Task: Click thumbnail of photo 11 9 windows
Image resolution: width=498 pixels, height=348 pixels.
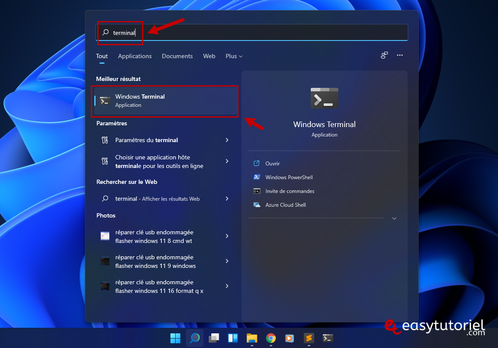Action: click(x=105, y=261)
